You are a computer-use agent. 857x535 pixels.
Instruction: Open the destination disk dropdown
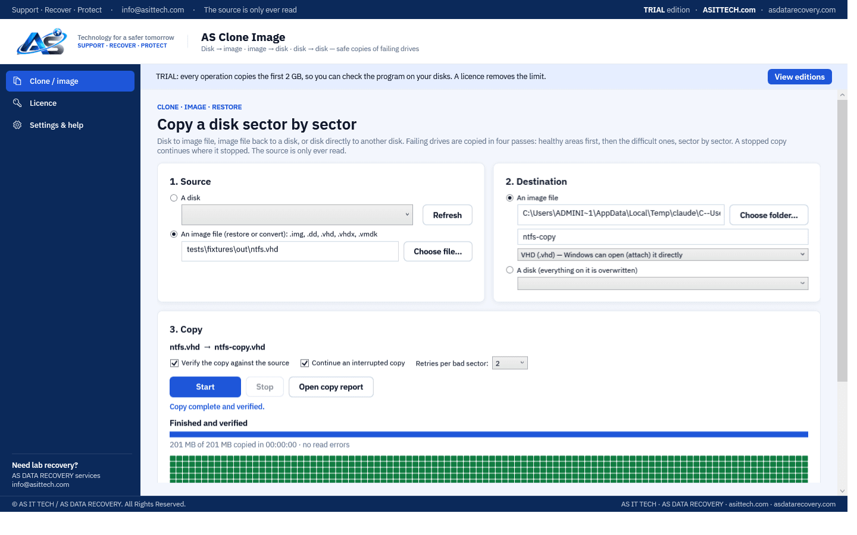(663, 284)
